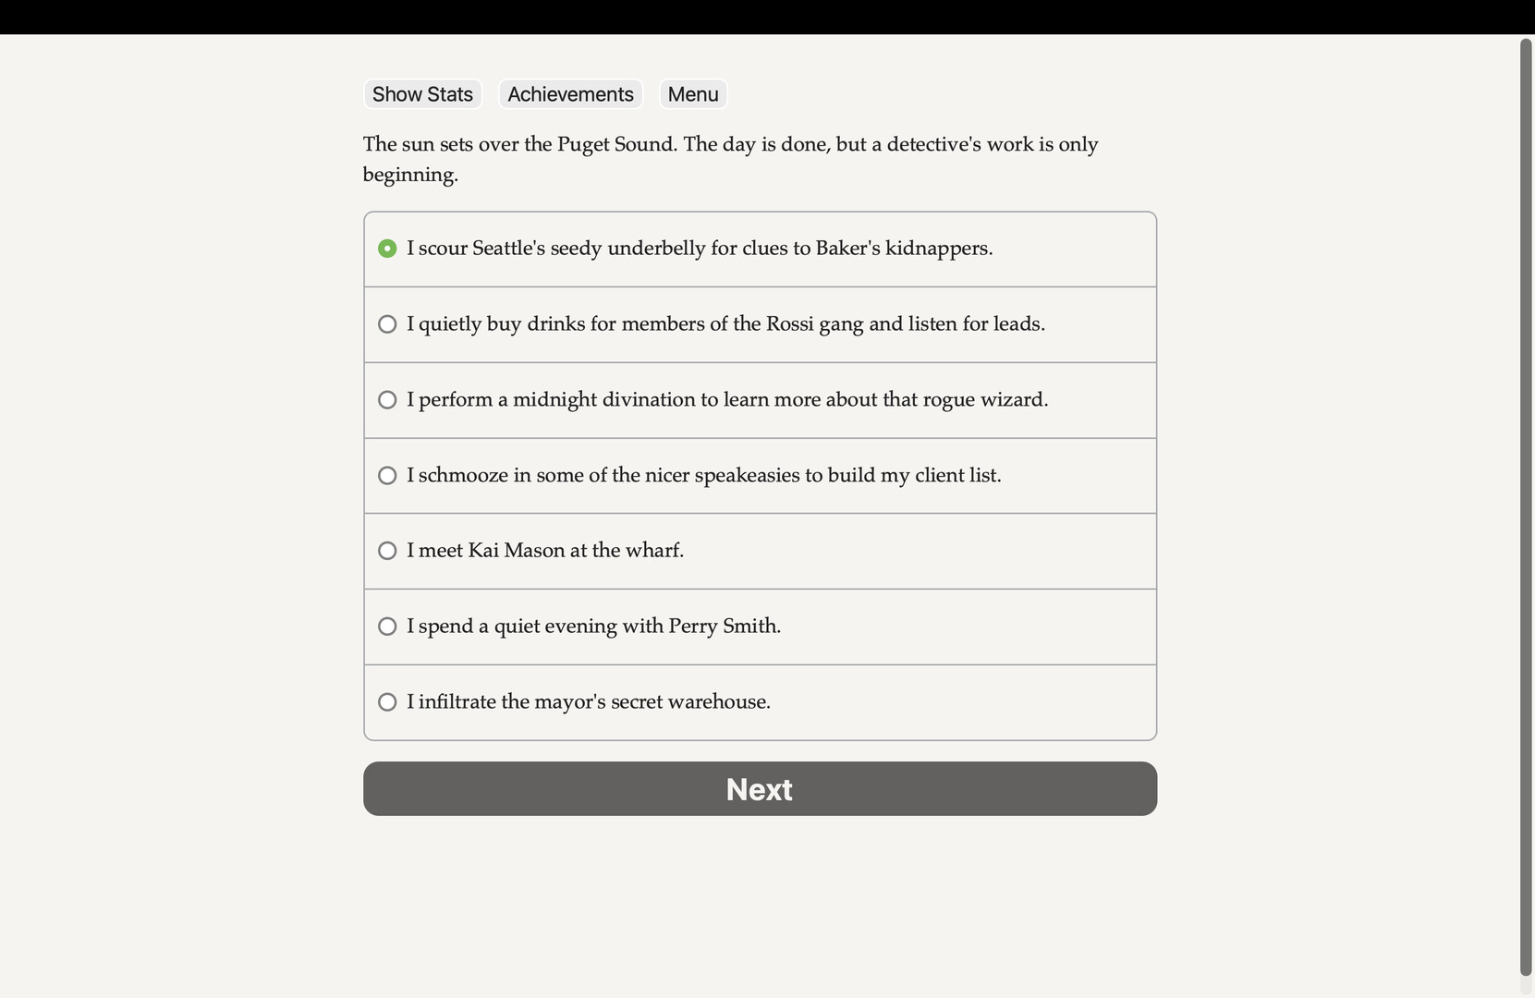Viewport: 1535px width, 998px height.
Task: Click the mayor's secret warehouse label
Action: pyautogui.click(x=589, y=702)
